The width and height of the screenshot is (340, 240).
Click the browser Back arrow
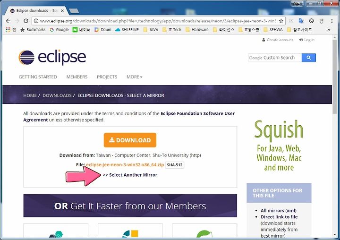click(8, 21)
